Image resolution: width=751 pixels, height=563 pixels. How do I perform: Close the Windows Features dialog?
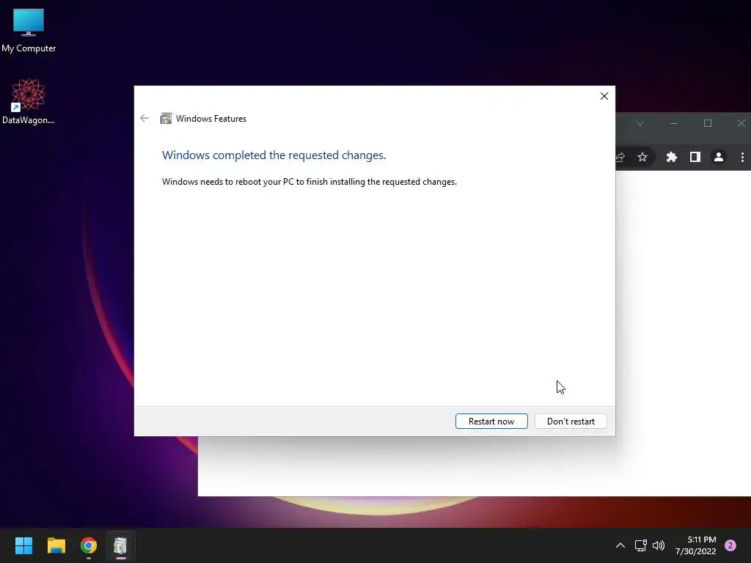point(604,96)
